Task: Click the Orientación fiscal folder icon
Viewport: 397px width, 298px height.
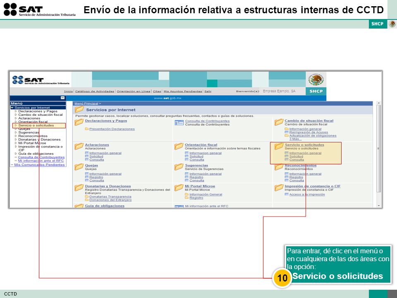Action: (x=179, y=146)
